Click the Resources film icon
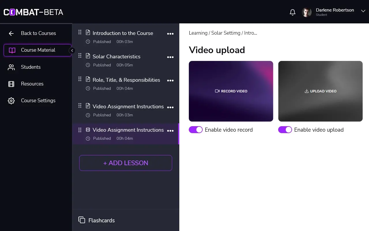Screen dimensions: 369x231 point(11,84)
